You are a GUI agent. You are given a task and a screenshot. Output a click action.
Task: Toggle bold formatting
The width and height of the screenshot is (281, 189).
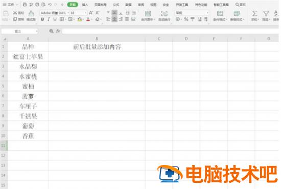click(x=42, y=19)
